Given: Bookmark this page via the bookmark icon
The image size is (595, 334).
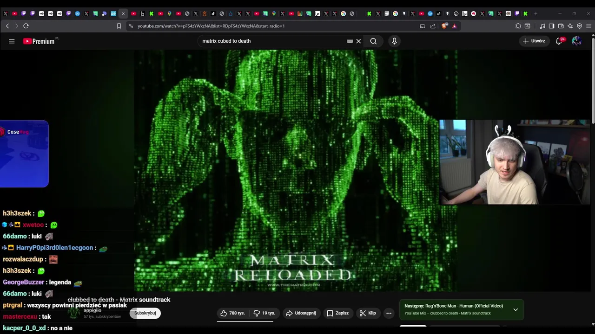Looking at the screenshot, I should point(119,26).
